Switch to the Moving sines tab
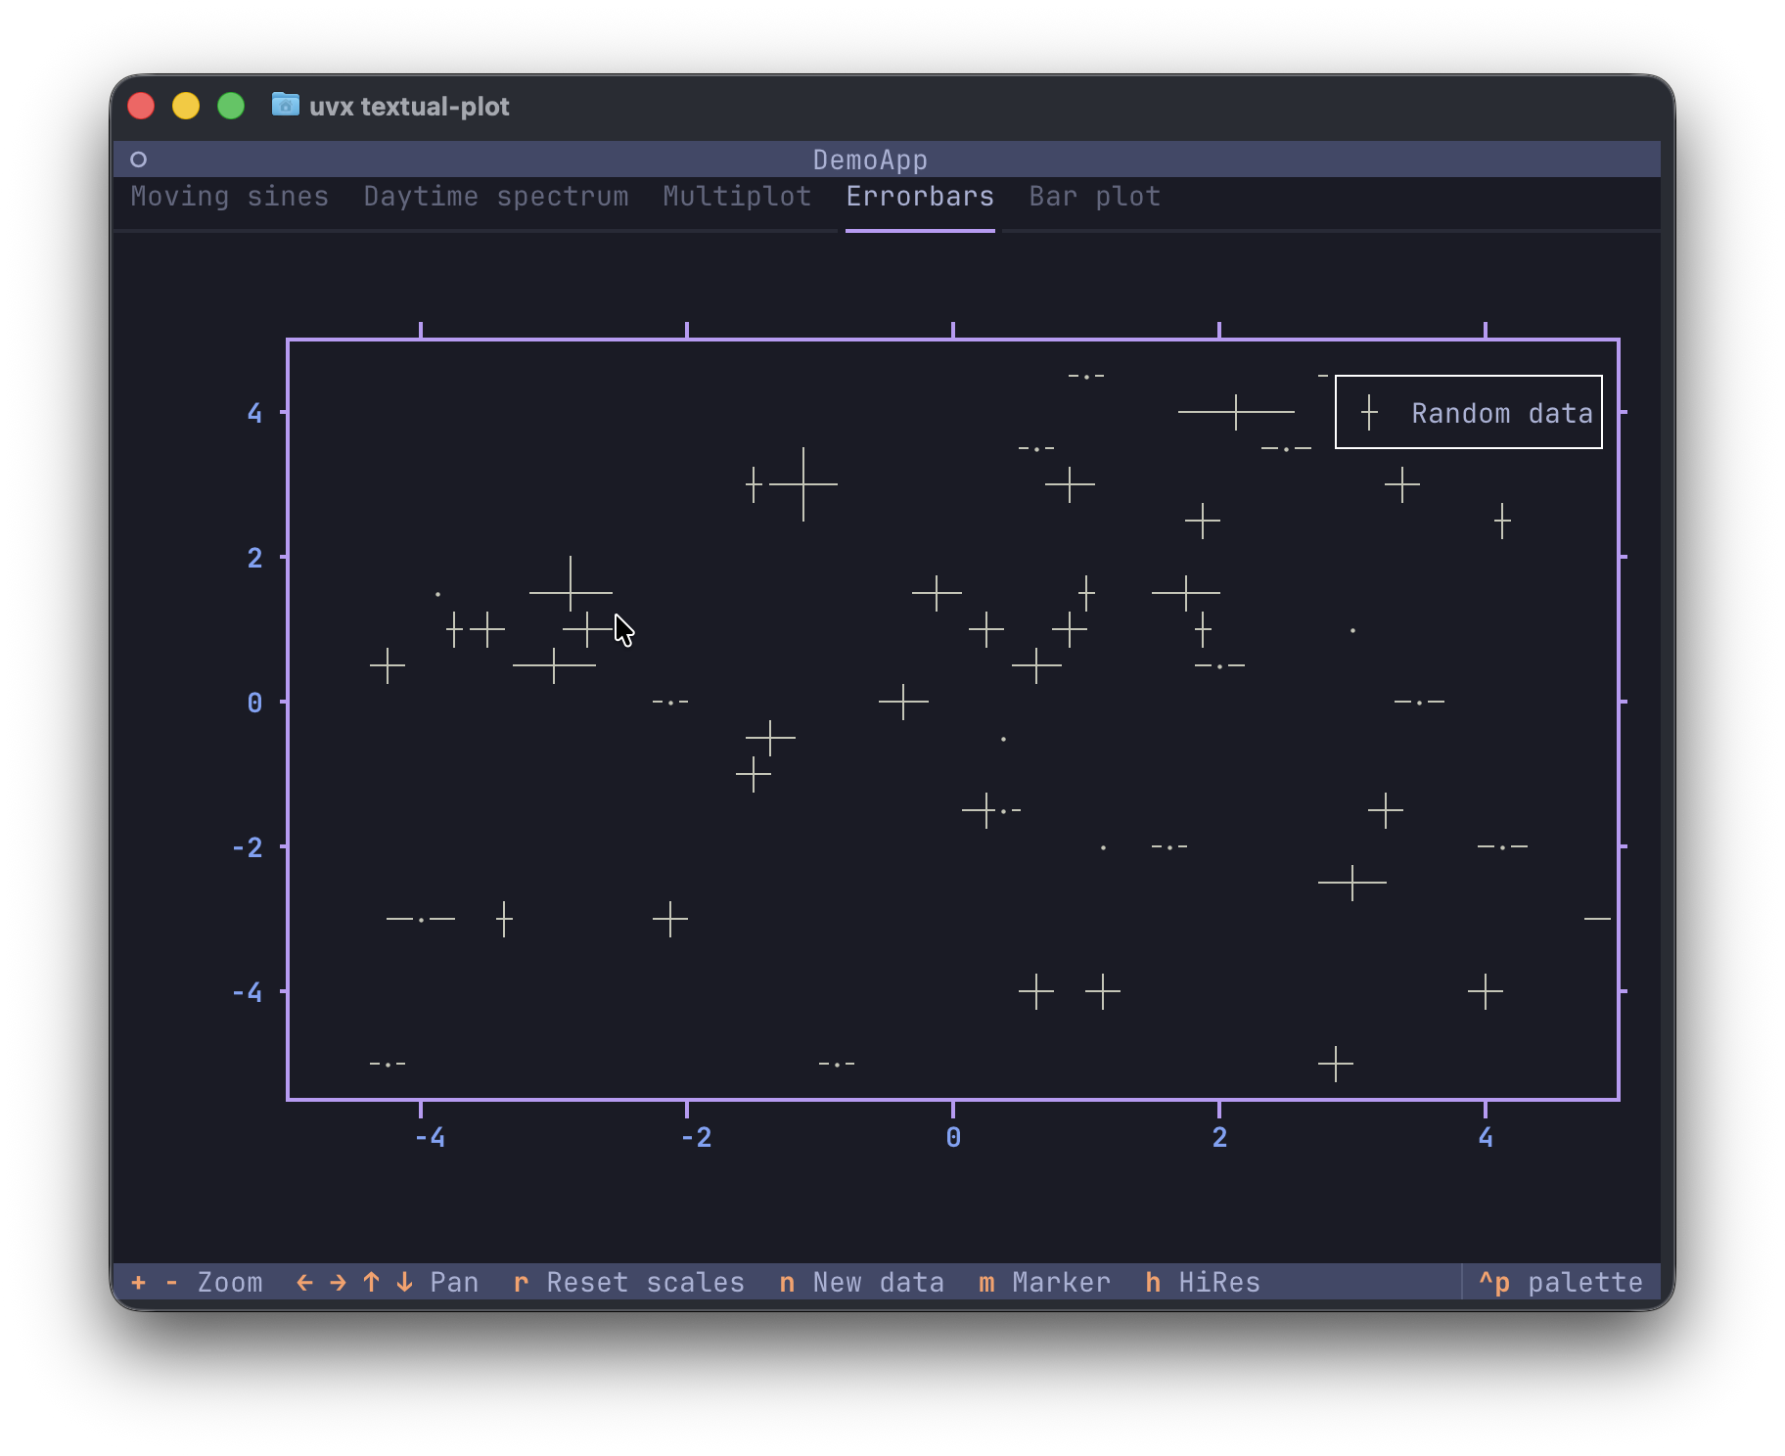This screenshot has width=1785, height=1456. [229, 196]
